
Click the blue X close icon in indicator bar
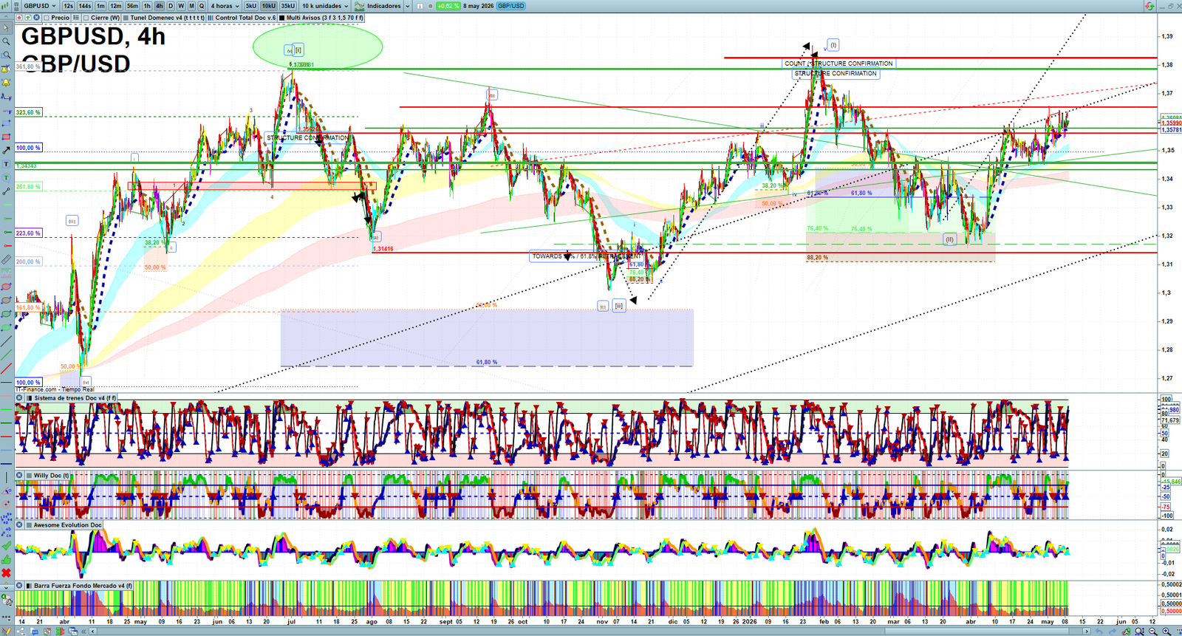click(x=36, y=18)
